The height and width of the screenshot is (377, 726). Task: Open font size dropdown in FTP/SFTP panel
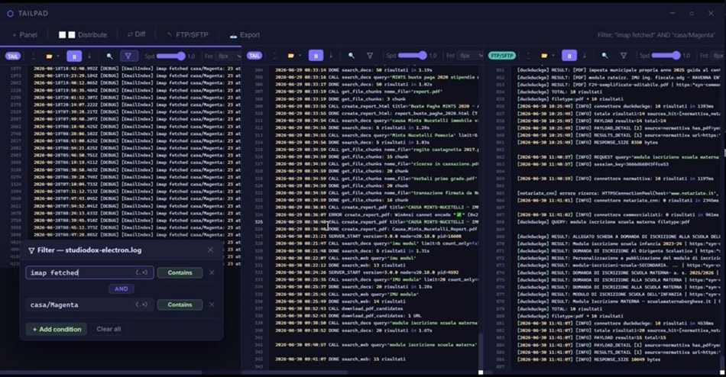pyautogui.click(x=718, y=56)
